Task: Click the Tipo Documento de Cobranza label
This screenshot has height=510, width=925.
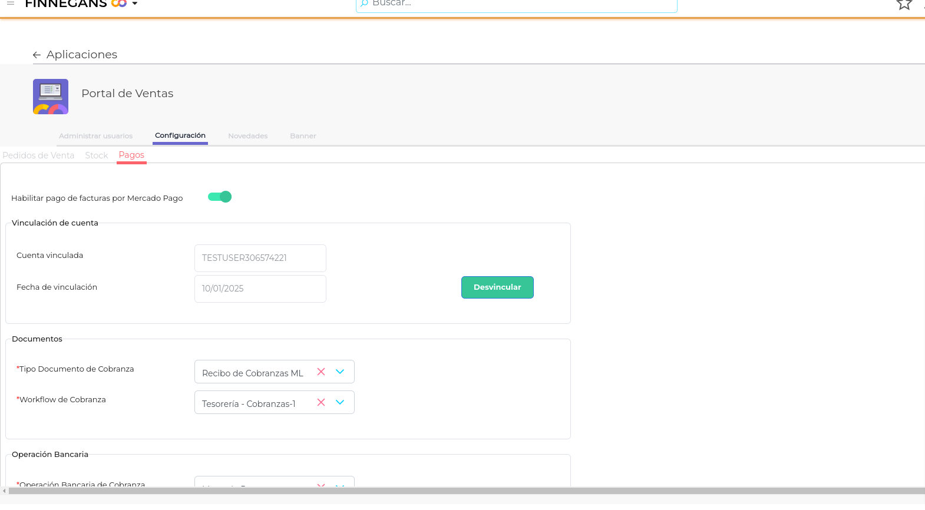Action: (x=75, y=369)
